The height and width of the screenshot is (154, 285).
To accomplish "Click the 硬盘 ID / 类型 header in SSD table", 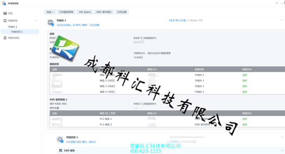I will tap(107, 113).
